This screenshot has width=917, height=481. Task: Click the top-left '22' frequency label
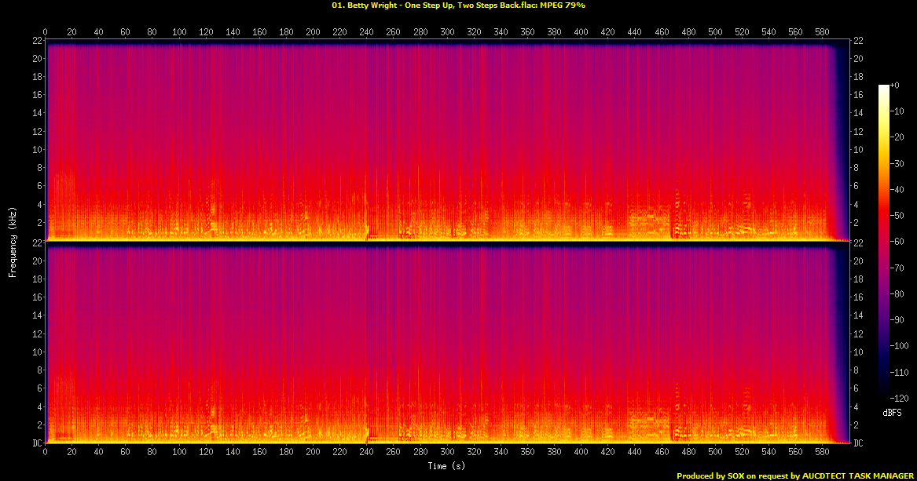pos(36,40)
